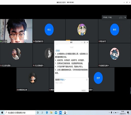Click muted mic icon under the black hat avatar
This screenshot has height=115, width=131.
point(17,90)
